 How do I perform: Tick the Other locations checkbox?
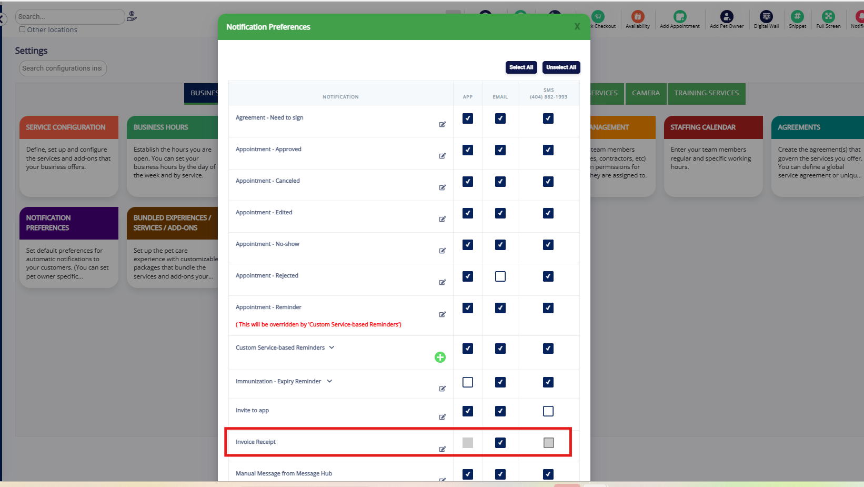click(23, 29)
